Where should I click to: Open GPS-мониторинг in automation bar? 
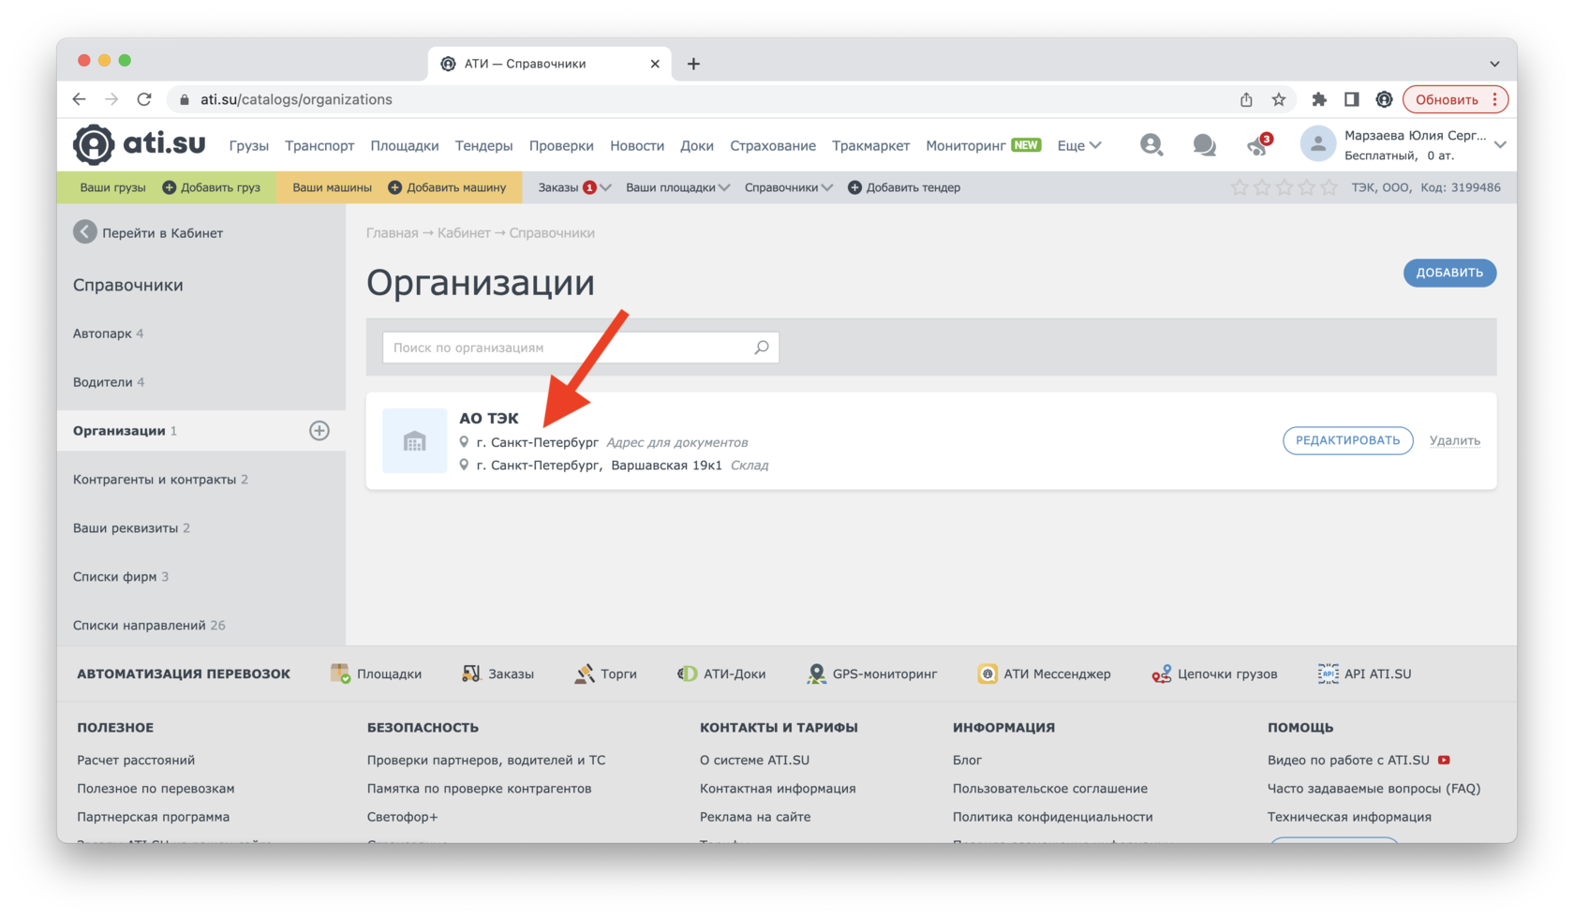tap(871, 674)
